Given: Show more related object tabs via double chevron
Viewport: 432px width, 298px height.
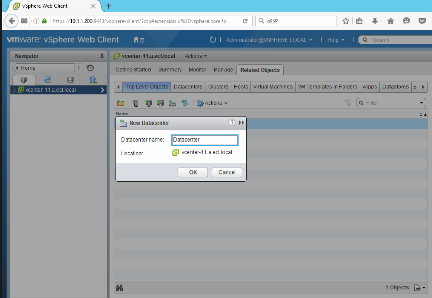Looking at the screenshot, I should tap(415, 87).
